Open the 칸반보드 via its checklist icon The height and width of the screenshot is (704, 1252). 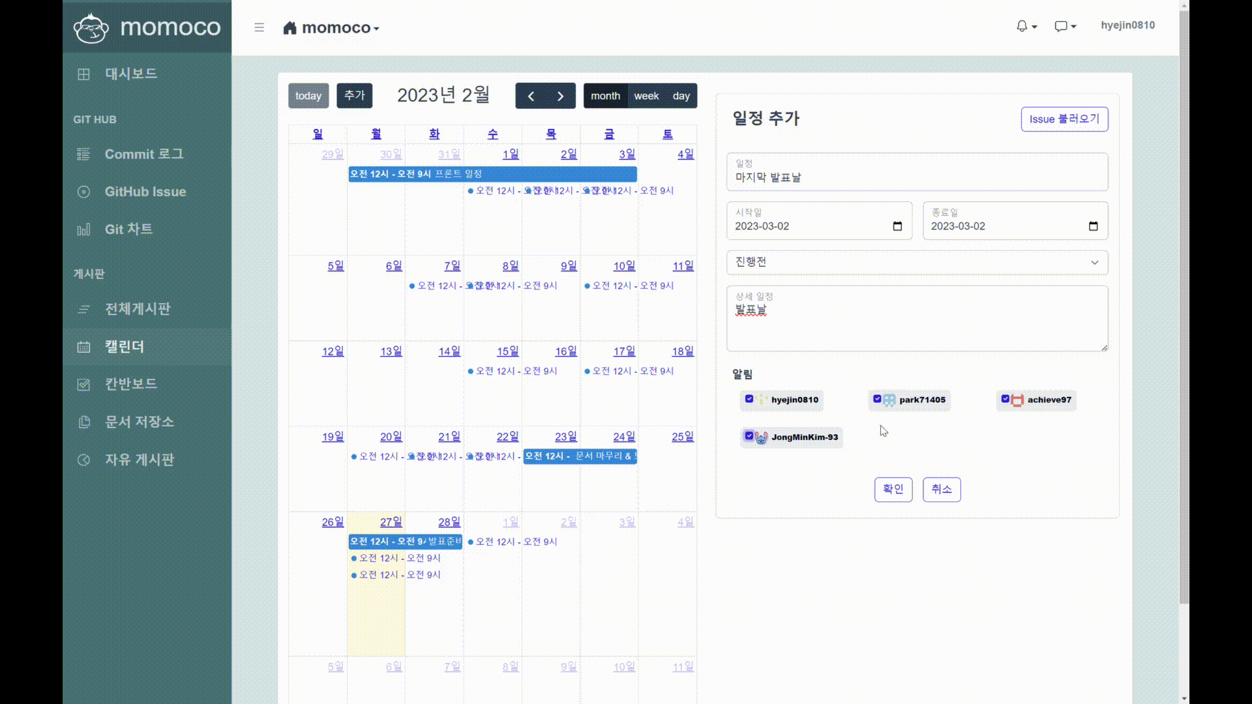click(83, 385)
